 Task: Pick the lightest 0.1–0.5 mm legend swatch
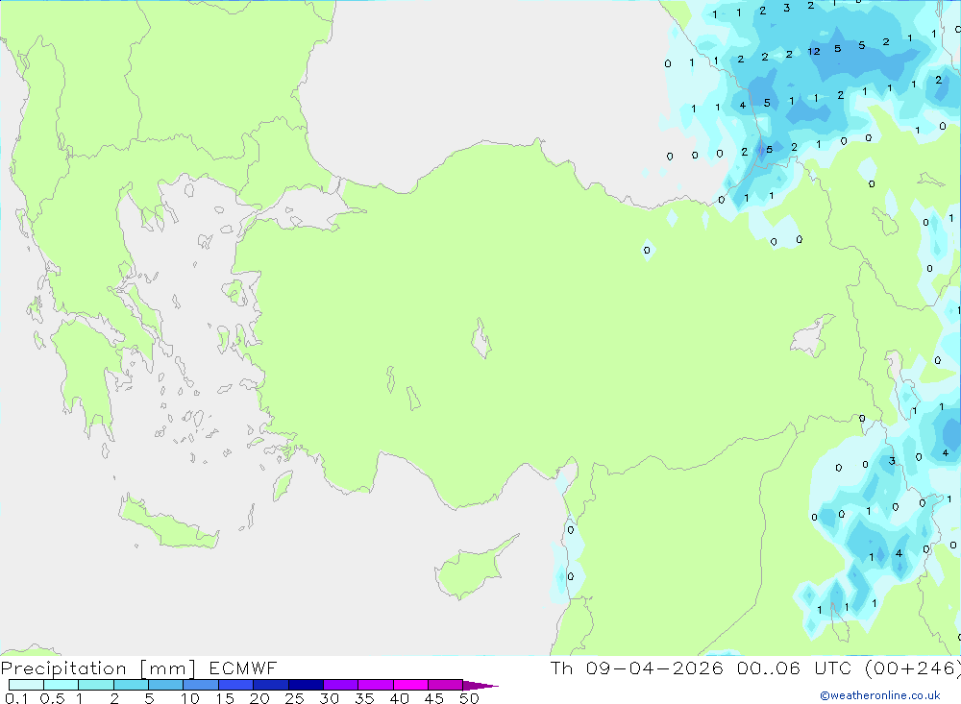point(26,685)
